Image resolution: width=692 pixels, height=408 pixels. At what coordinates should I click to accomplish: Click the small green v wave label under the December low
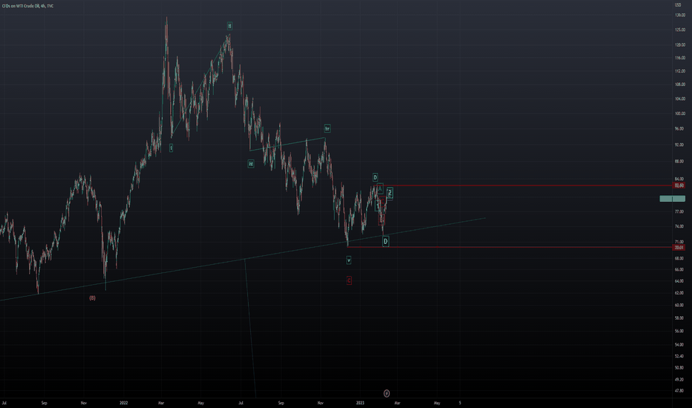pyautogui.click(x=349, y=260)
